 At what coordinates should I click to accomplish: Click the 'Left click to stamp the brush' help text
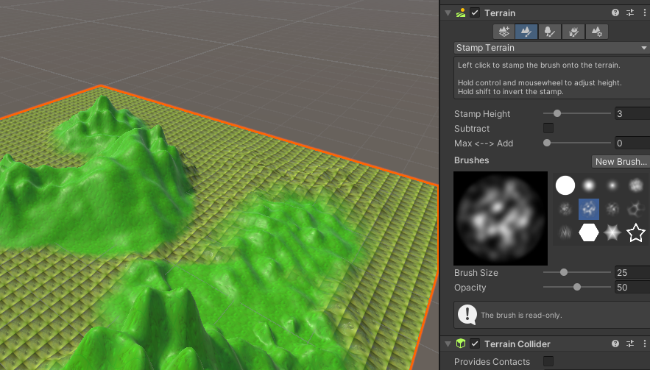click(x=539, y=65)
